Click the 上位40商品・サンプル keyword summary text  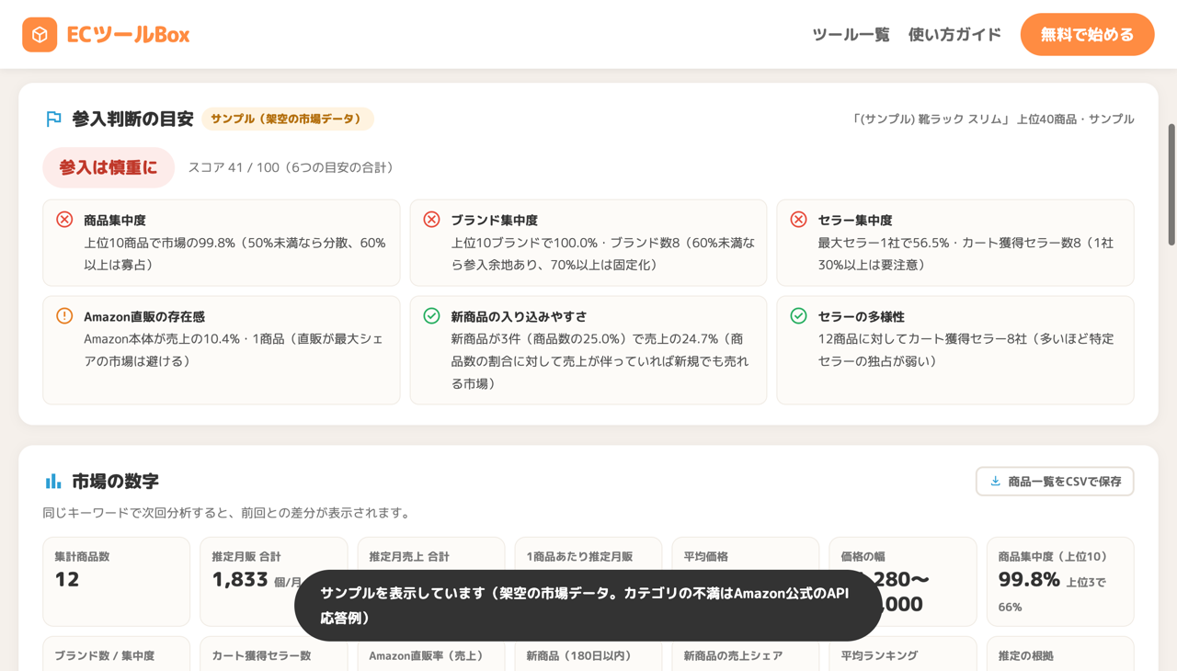992,119
